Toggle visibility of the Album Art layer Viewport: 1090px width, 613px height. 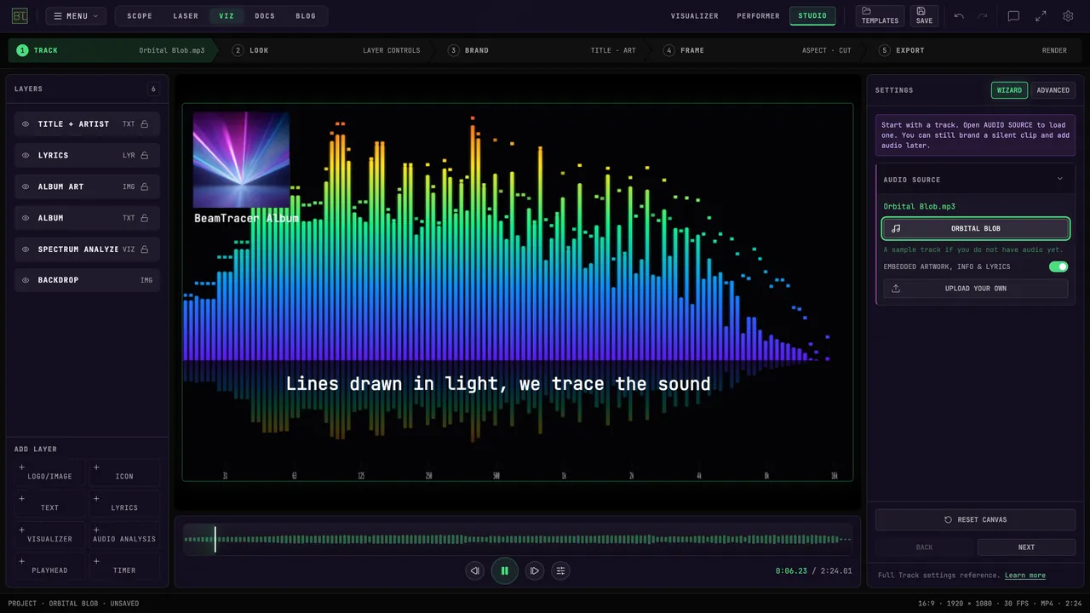coord(26,186)
